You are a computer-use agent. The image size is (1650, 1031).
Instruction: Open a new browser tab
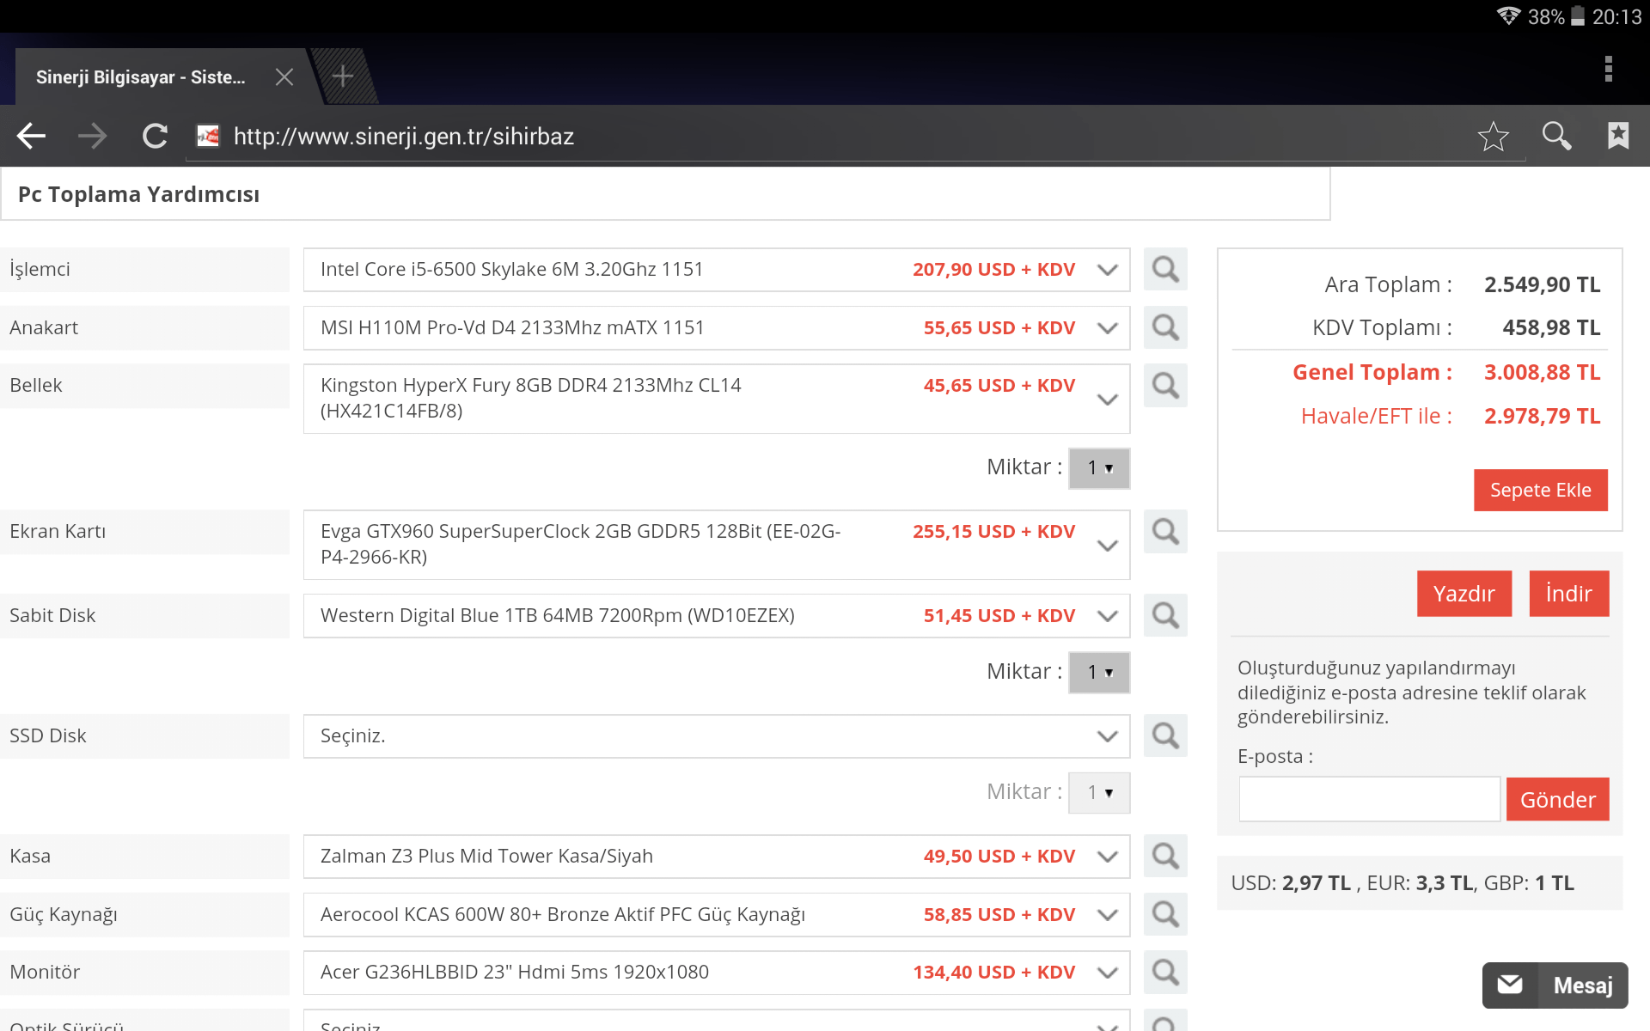(342, 76)
